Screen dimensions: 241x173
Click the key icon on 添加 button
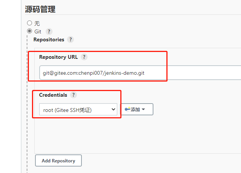[127, 109]
